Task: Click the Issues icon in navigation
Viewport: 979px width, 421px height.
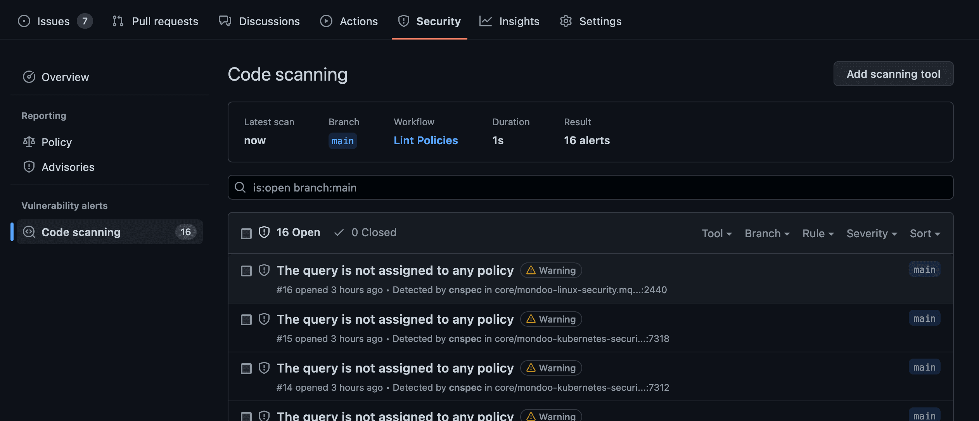Action: [x=24, y=21]
